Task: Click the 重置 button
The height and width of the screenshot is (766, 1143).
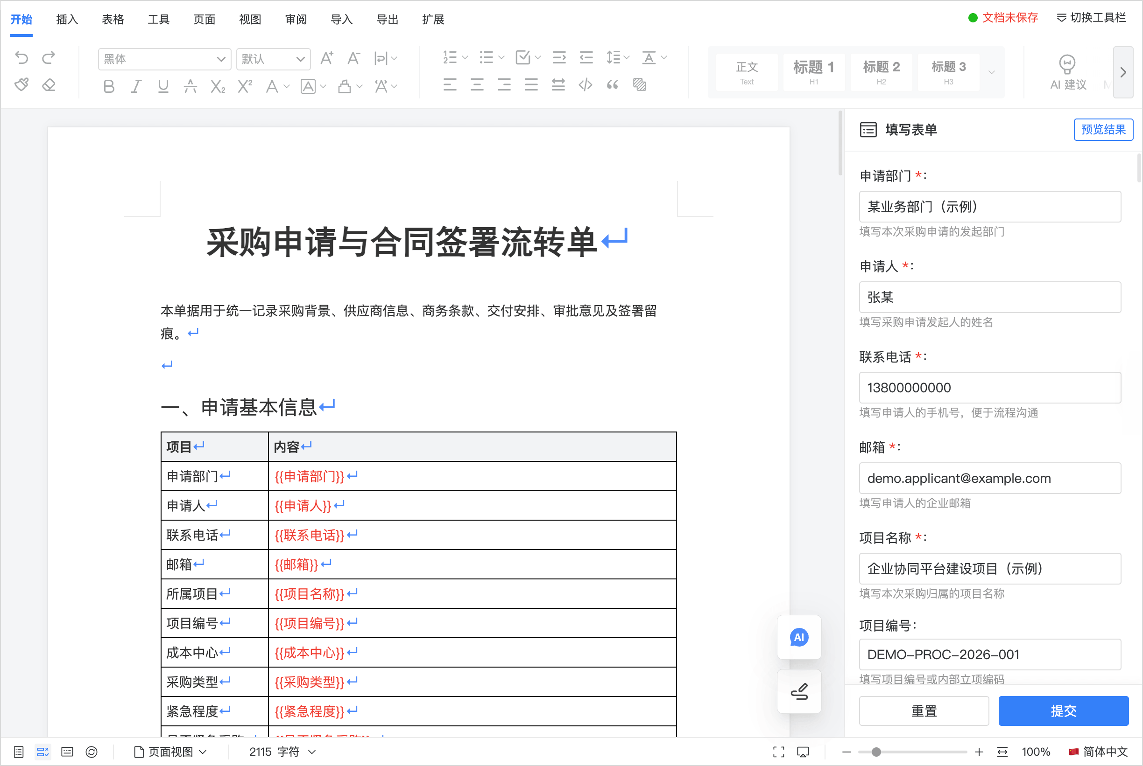Action: (x=924, y=711)
